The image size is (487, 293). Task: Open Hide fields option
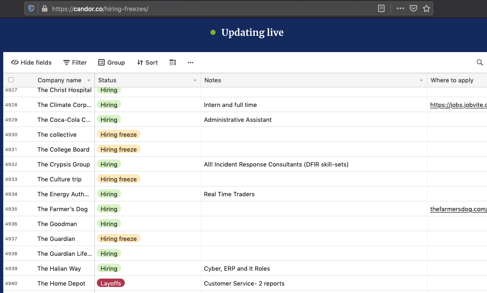(x=31, y=62)
